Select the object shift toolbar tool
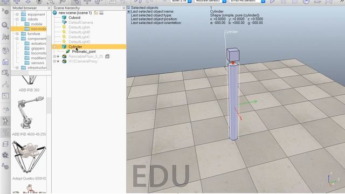 coord(87,2)
